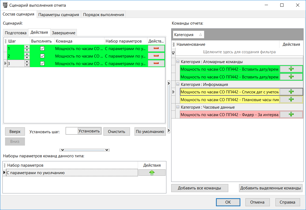Add first 'Вставить дату/время' command via green plus
Screen dimensions: 306x210
coord(291,69)
